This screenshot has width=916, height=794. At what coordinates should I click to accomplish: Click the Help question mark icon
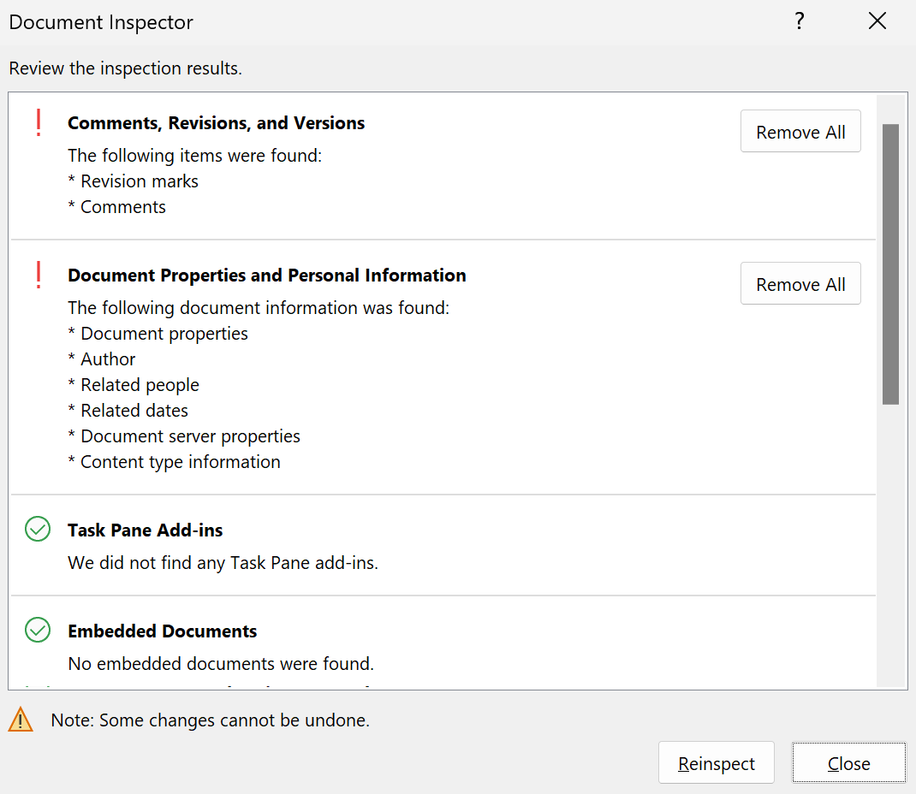click(800, 21)
